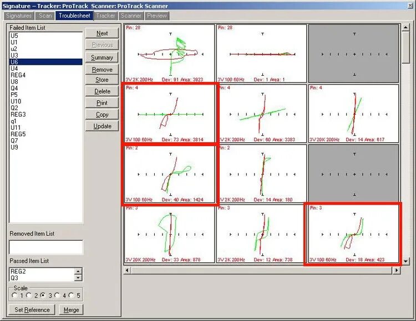The width and height of the screenshot is (416, 321).
Task: Select U9 in Failed Item List
Action: click(x=46, y=147)
